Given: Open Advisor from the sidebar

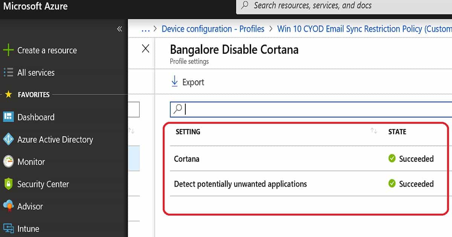Looking at the screenshot, I should (30, 206).
